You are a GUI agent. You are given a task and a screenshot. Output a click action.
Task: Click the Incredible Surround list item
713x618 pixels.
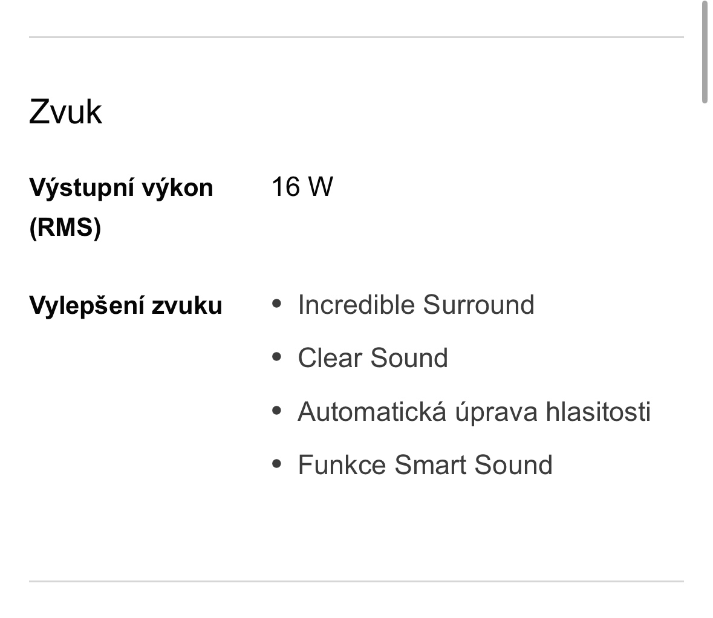click(416, 305)
